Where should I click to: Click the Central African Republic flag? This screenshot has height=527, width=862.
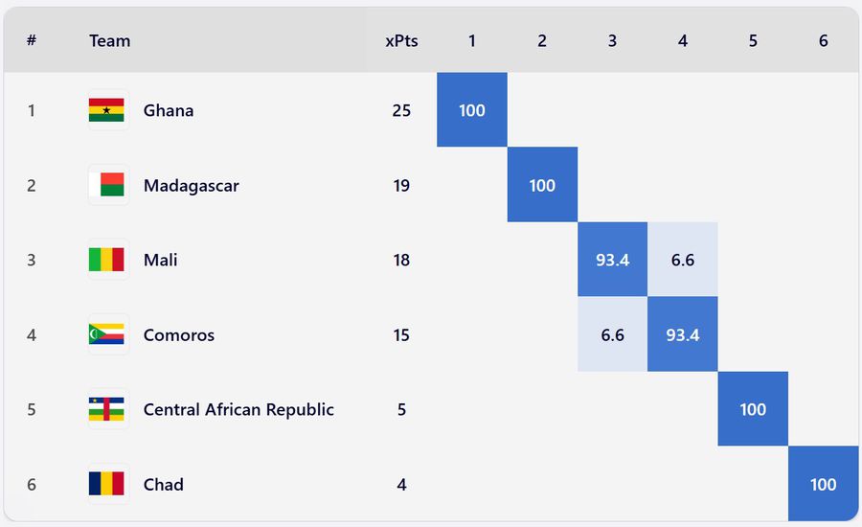[x=106, y=409]
